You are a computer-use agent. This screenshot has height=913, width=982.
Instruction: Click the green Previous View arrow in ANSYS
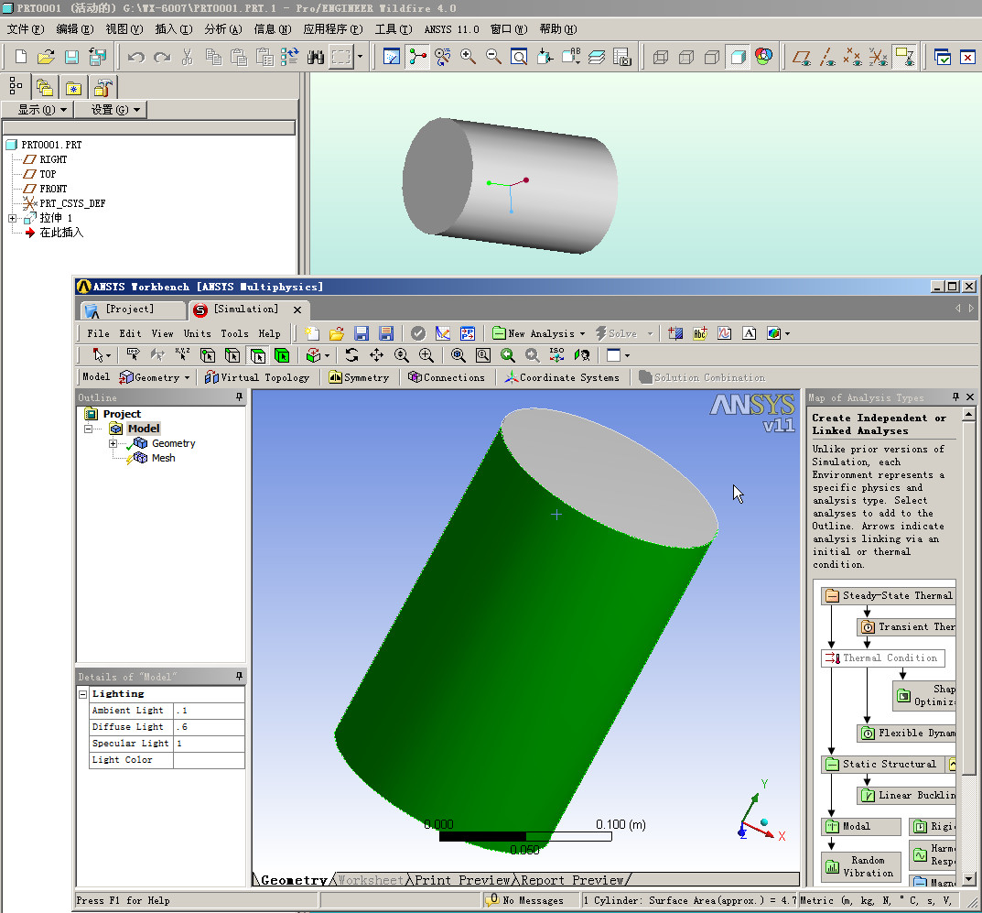pyautogui.click(x=507, y=355)
